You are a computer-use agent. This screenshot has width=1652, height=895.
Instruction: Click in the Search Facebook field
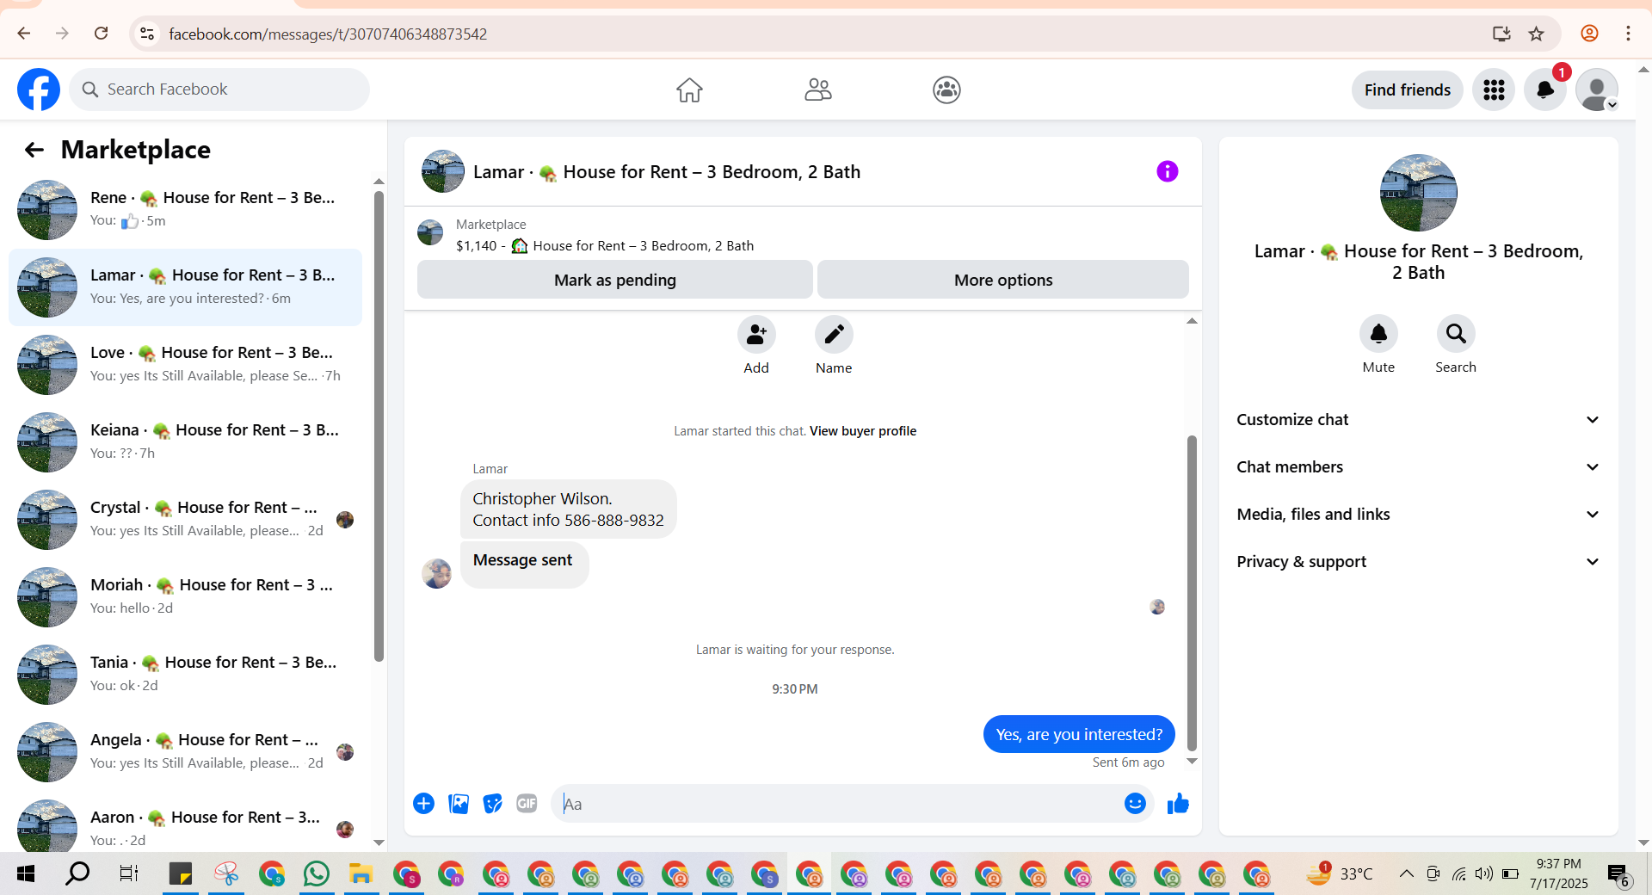219,89
